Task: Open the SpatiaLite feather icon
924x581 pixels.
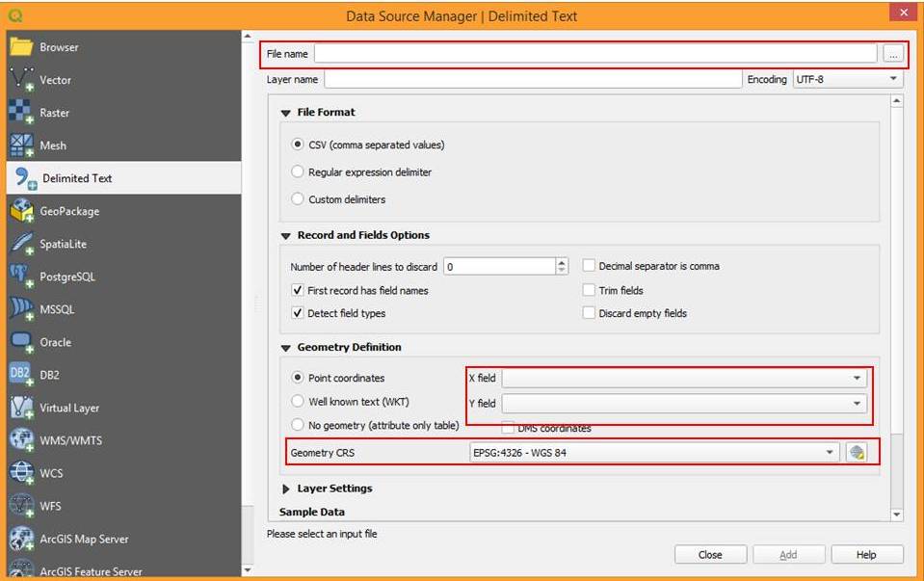Action: pyautogui.click(x=22, y=244)
